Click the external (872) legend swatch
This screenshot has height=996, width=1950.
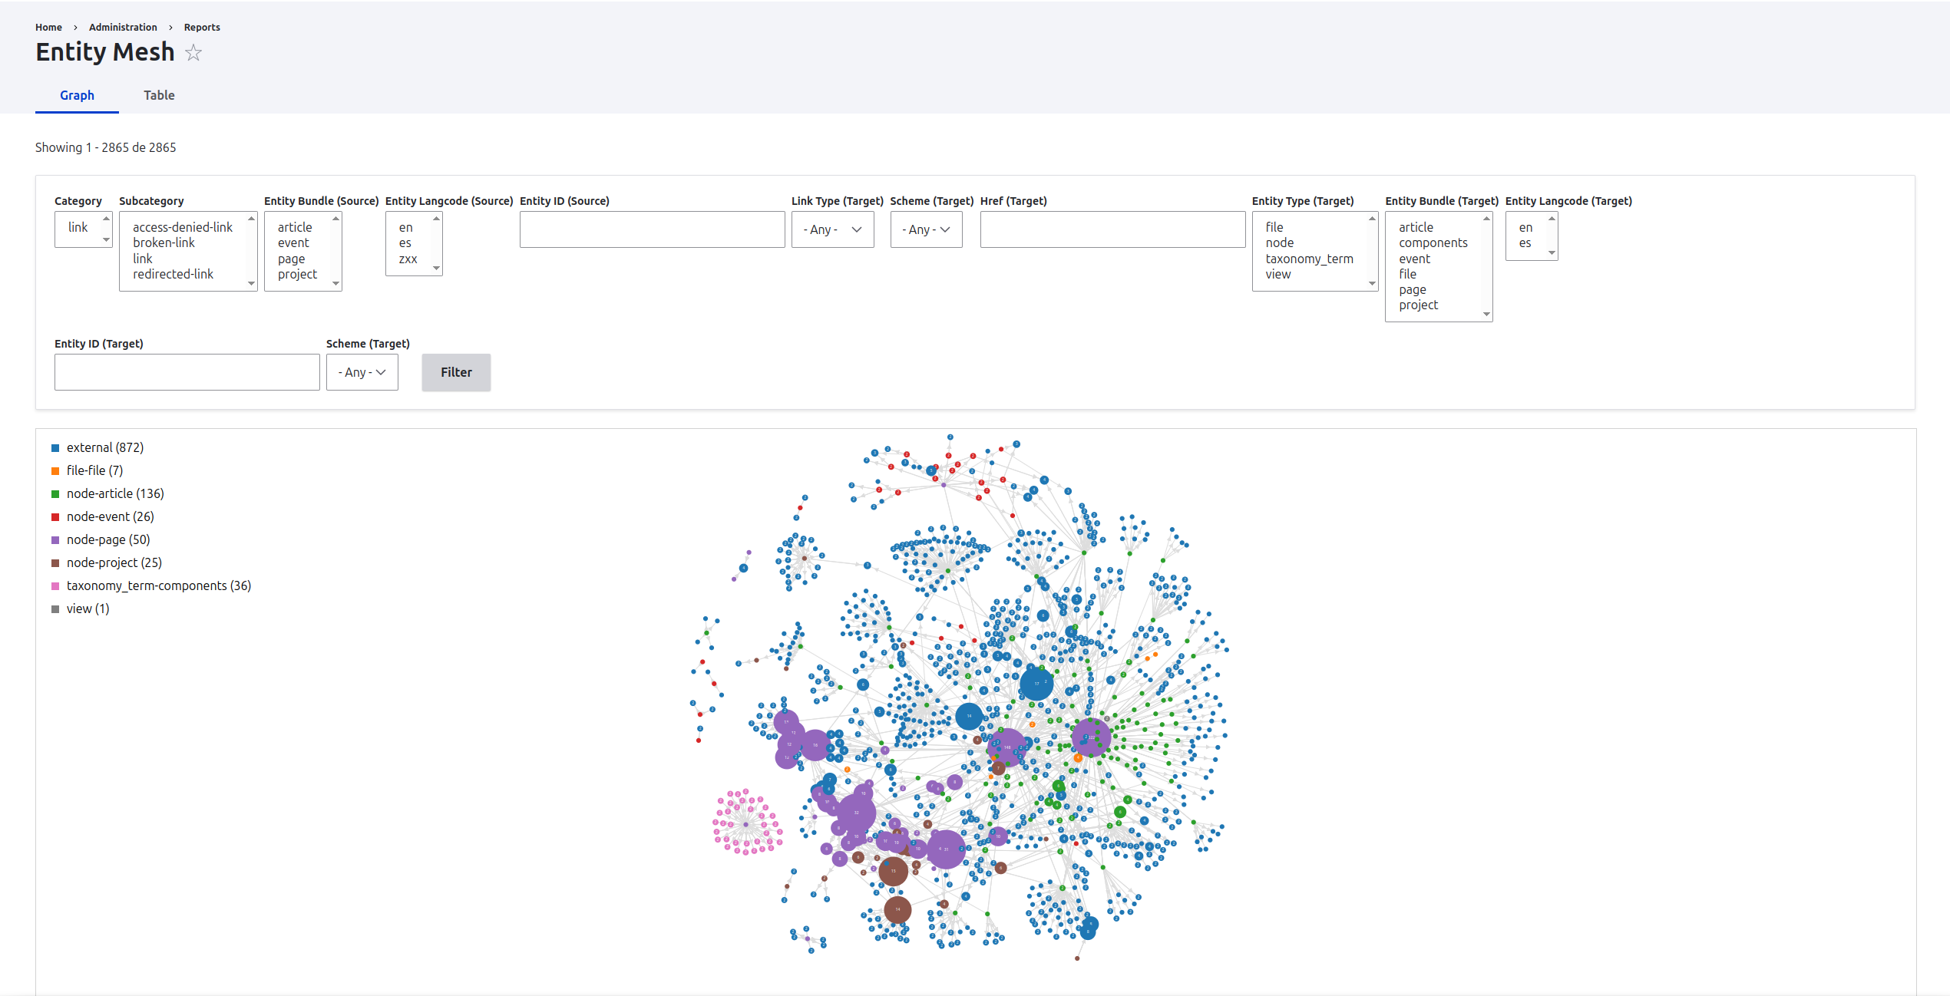(55, 448)
